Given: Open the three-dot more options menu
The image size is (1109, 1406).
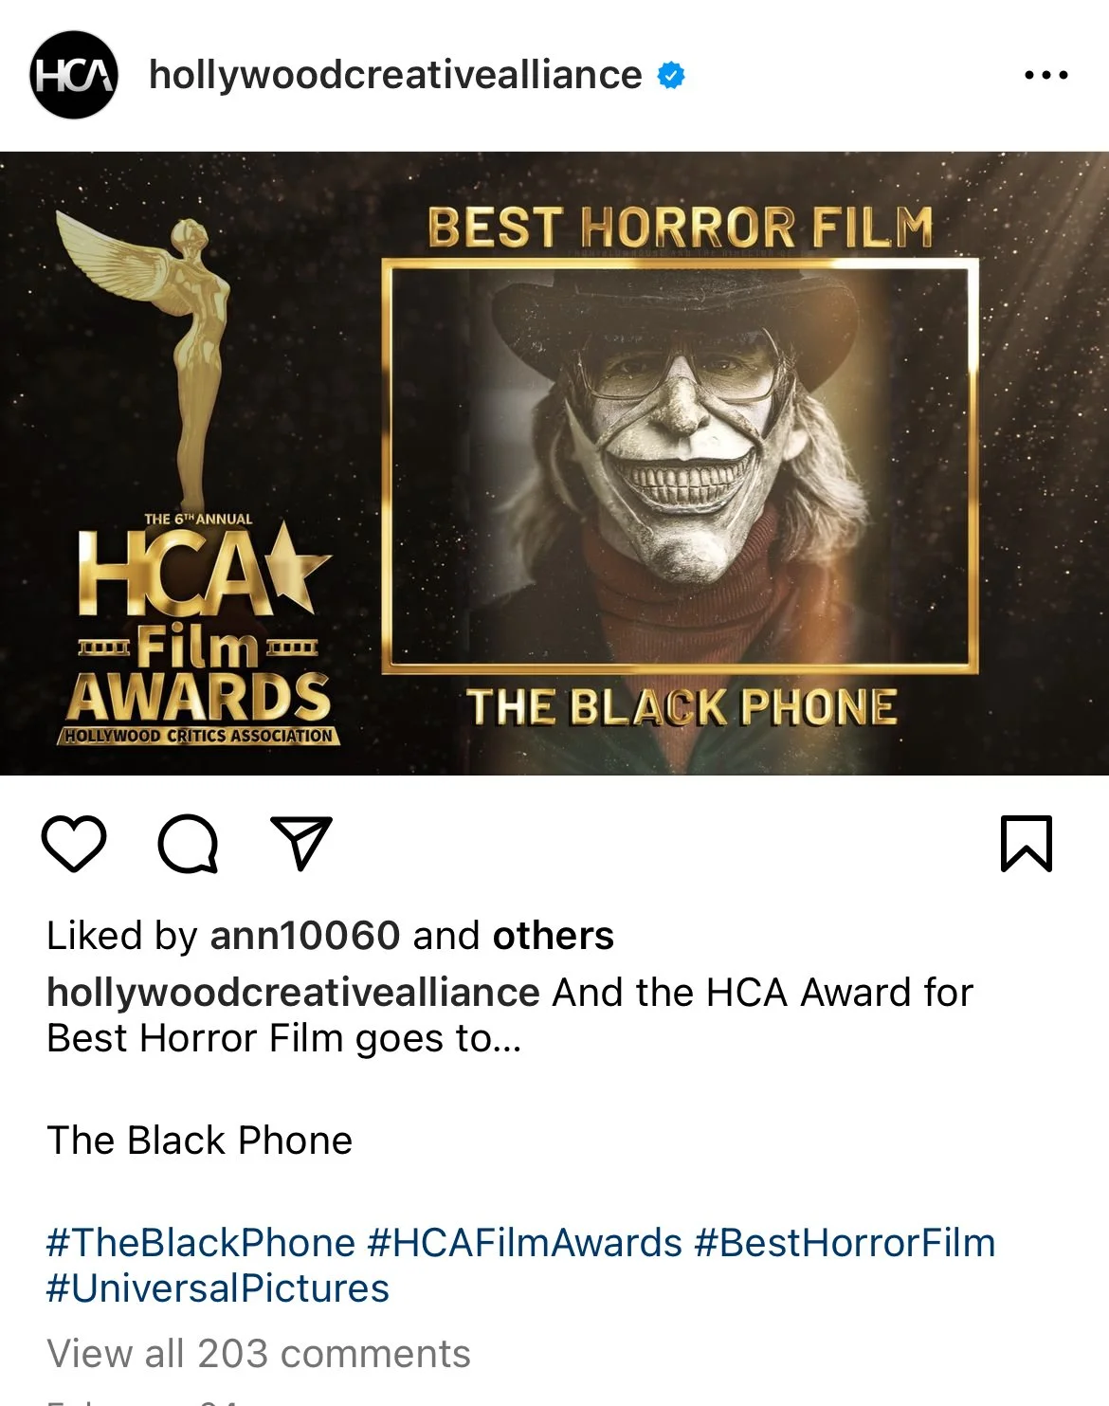Looking at the screenshot, I should [1046, 75].
